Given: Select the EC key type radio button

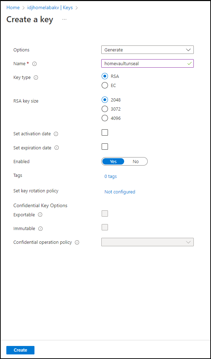Looking at the screenshot, I should click(x=105, y=85).
